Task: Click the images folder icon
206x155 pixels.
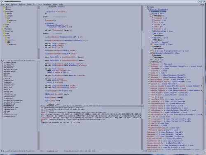Action: (x=6, y=16)
